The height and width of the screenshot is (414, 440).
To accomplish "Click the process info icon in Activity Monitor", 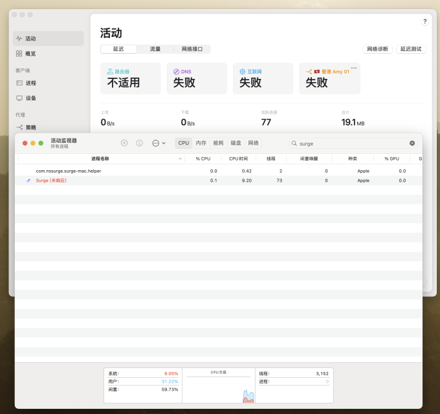I will (139, 143).
